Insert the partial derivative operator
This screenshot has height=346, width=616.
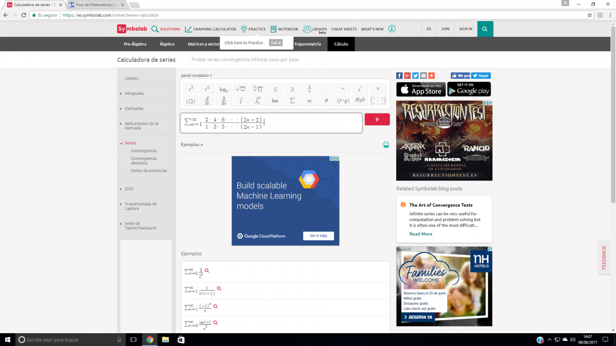point(224,101)
